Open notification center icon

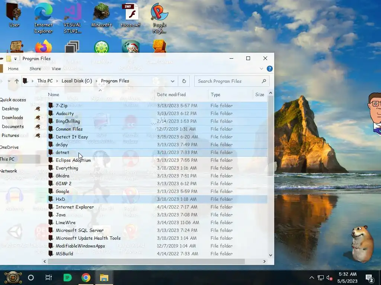point(369,278)
